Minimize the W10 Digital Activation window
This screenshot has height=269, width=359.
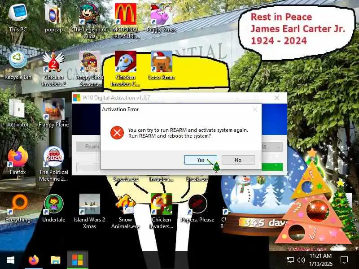pos(236,98)
